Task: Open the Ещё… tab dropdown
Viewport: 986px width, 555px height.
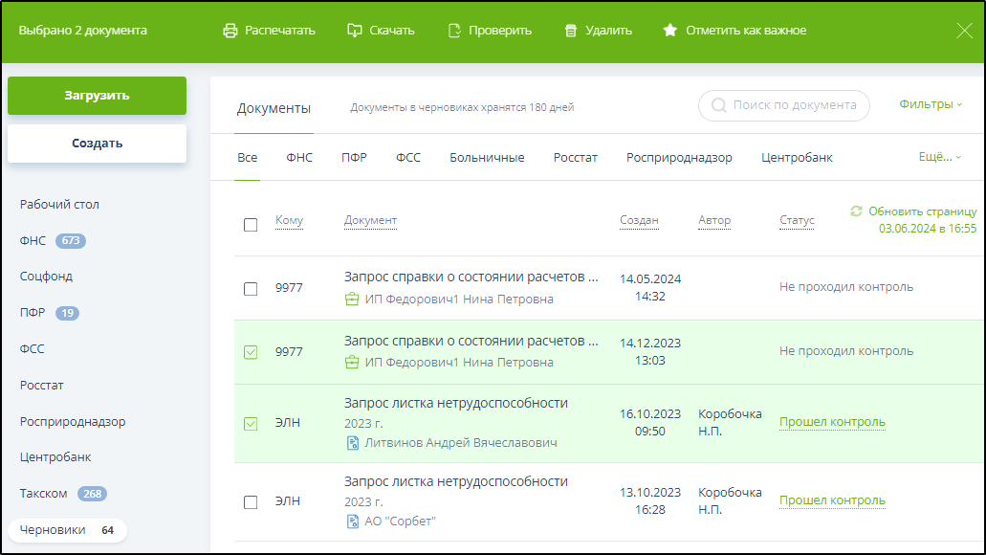Action: [939, 157]
